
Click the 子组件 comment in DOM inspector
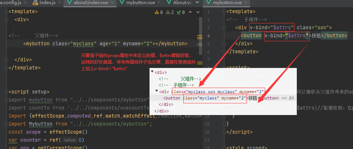[x=176, y=85]
